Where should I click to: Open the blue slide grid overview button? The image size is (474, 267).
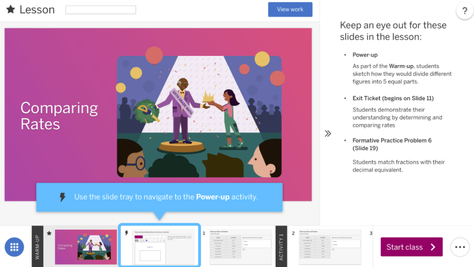pyautogui.click(x=14, y=247)
